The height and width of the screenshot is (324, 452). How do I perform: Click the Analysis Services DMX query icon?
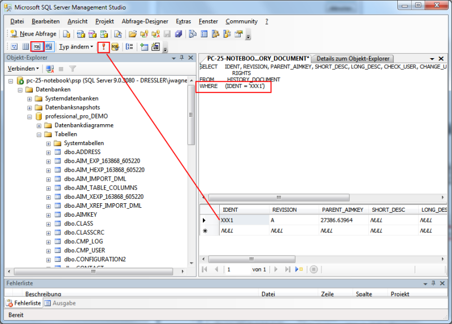click(92, 34)
